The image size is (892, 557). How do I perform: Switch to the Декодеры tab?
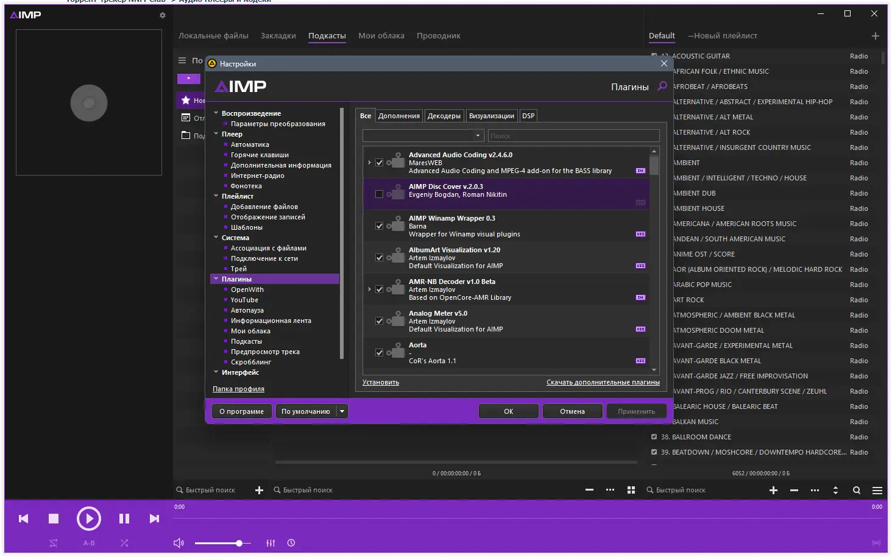(444, 116)
